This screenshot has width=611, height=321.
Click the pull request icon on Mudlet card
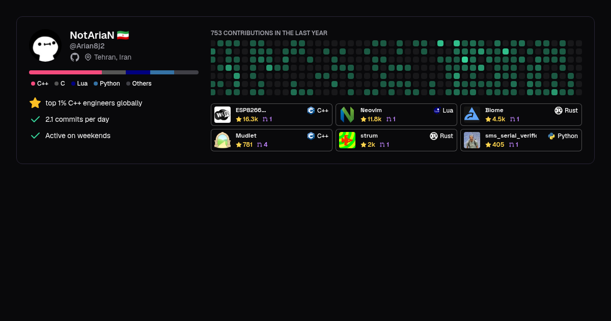259,145
